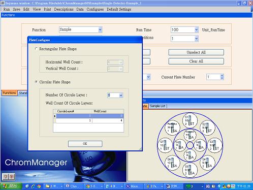The width and height of the screenshot is (253, 190).
Task: Select Rectangular Plate Shape radio button
Action: (36, 49)
